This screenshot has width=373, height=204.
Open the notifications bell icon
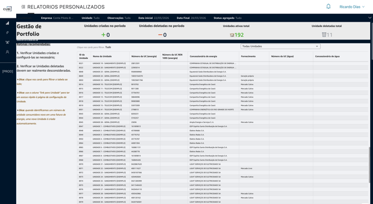tap(328, 7)
